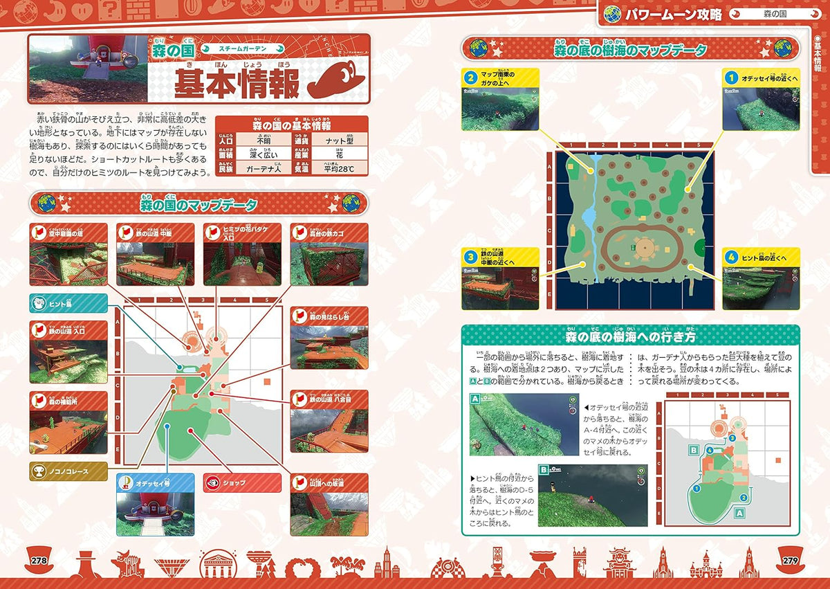Open the 高台の鉄カゴ screenshot thumbnail
Image resolution: width=830 pixels, height=589 pixels.
[329, 264]
